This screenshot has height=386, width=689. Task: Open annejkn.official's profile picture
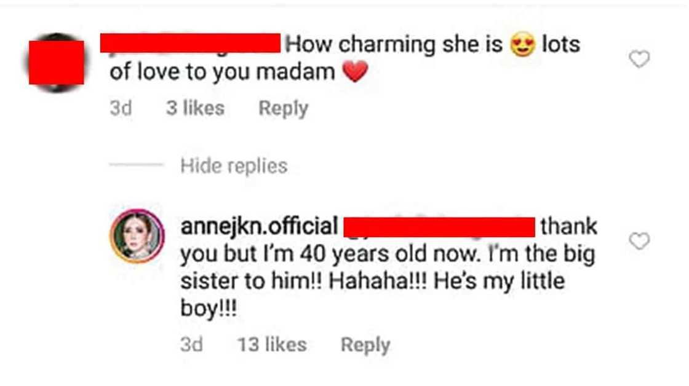[137, 235]
